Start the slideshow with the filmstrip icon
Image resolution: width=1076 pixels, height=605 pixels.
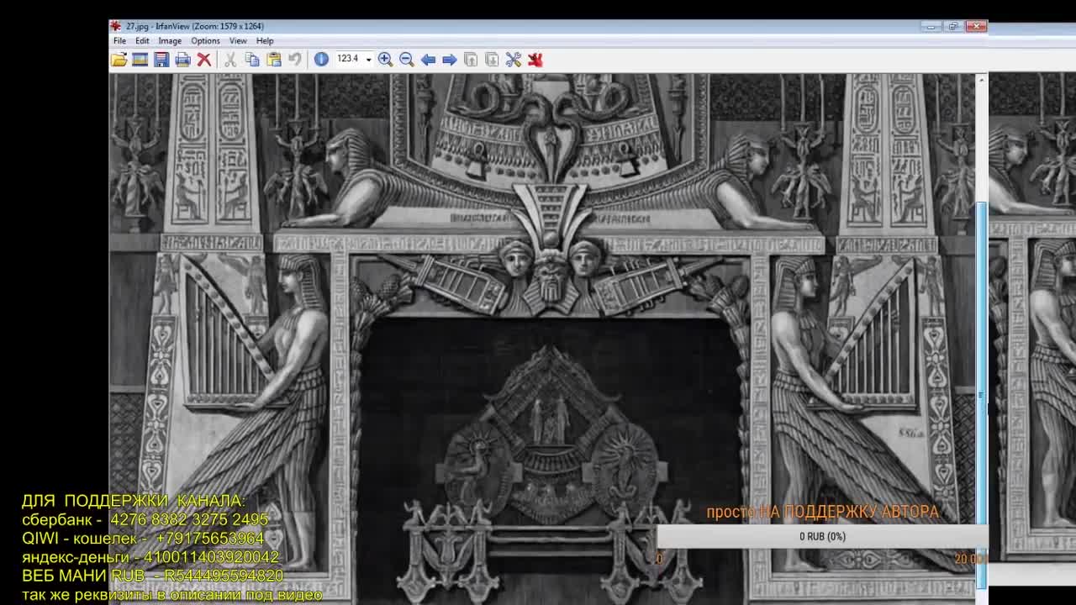(x=140, y=59)
